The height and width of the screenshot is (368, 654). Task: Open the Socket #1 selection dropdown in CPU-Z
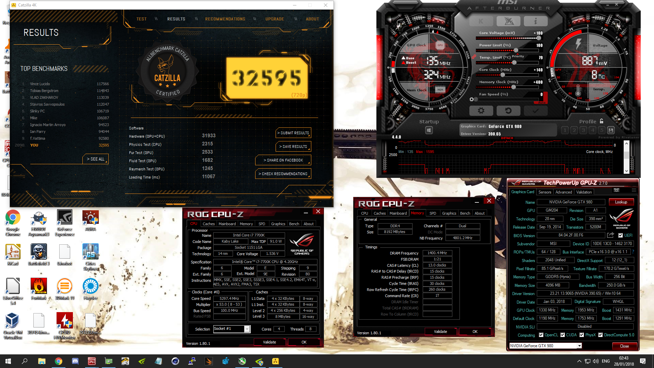point(247,329)
